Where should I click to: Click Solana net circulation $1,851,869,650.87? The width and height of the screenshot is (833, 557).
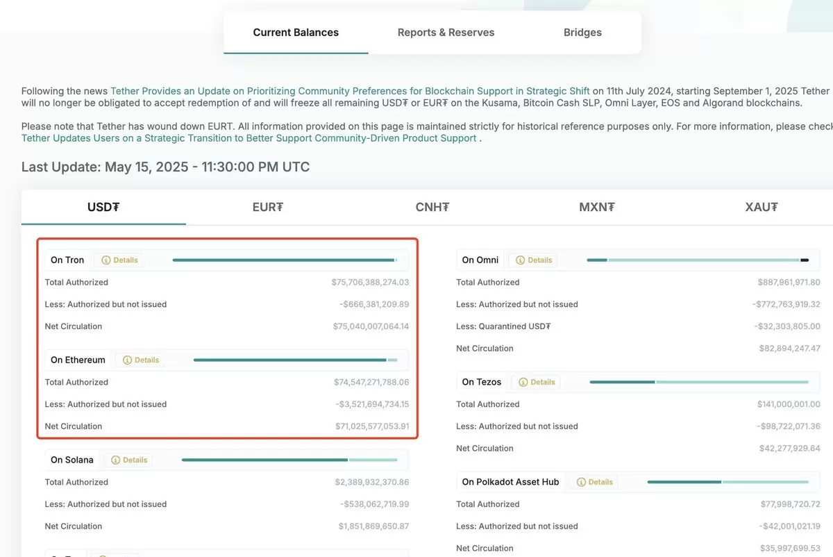(x=373, y=526)
